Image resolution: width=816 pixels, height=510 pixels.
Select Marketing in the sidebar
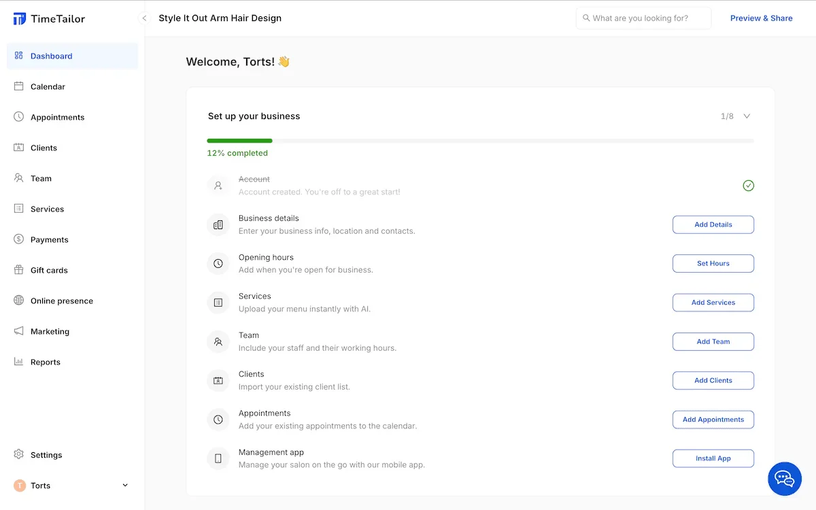[72, 331]
